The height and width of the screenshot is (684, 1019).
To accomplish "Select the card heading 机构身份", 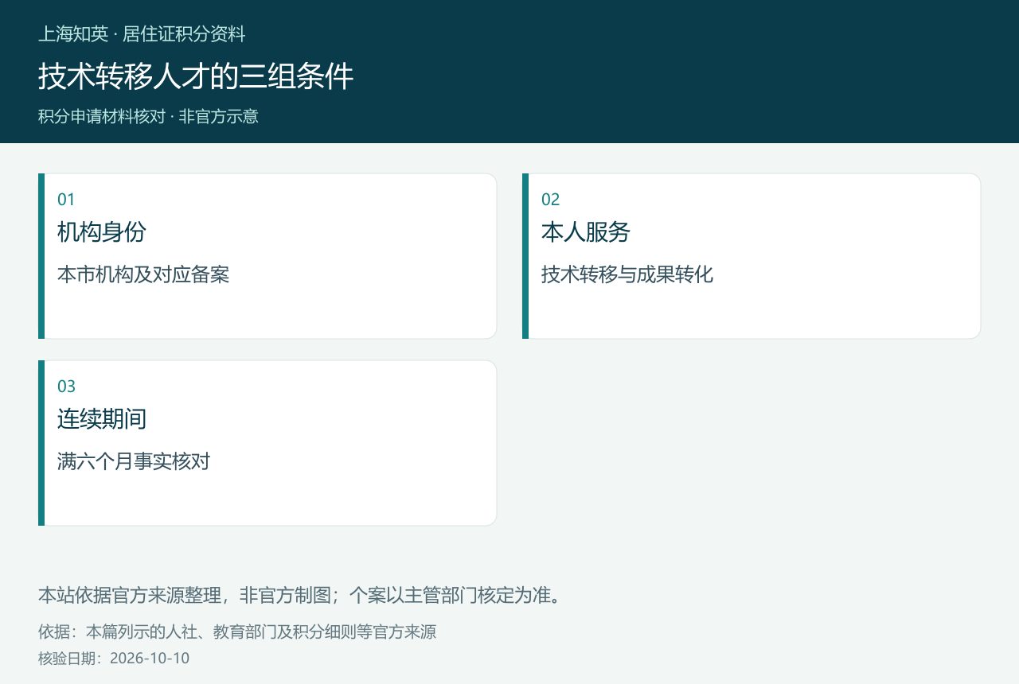I will [102, 232].
